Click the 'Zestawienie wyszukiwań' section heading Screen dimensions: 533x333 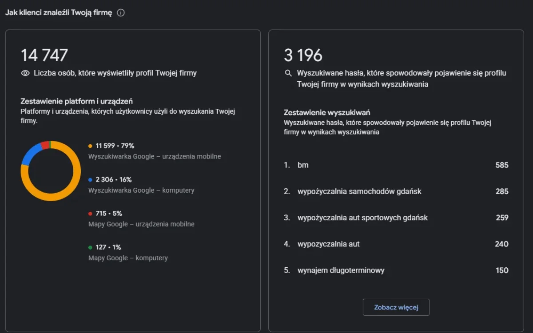(x=327, y=112)
